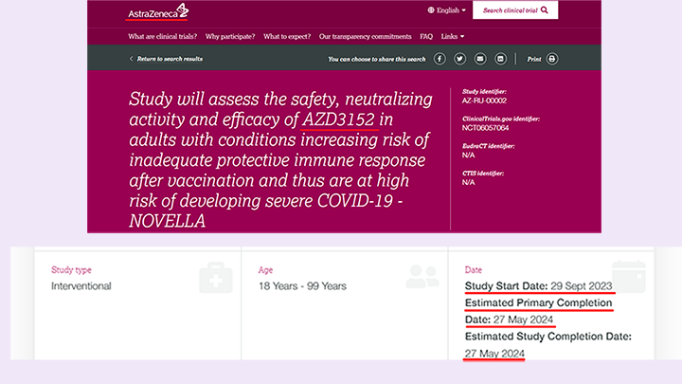
Task: Click Estimated Primary Completion Date text
Action: 538,311
